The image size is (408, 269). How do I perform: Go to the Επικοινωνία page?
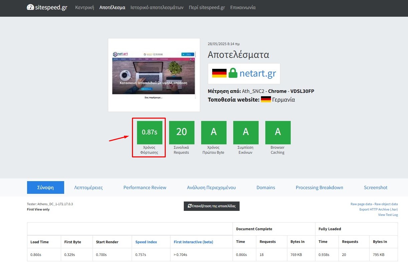coord(243,7)
